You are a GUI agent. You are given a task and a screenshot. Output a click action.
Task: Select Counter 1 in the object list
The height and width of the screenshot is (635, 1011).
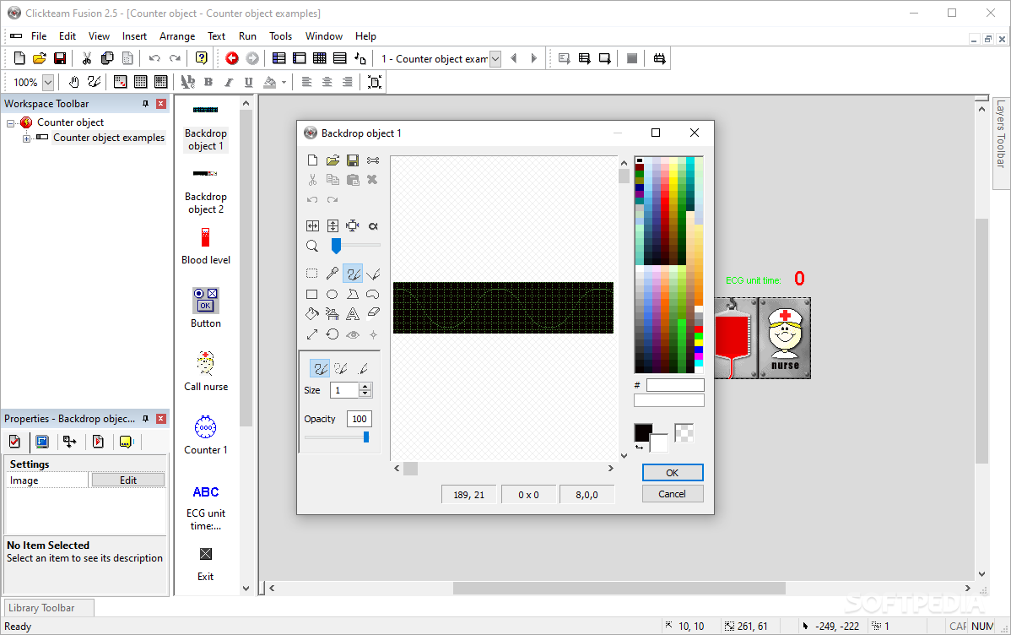tap(206, 435)
